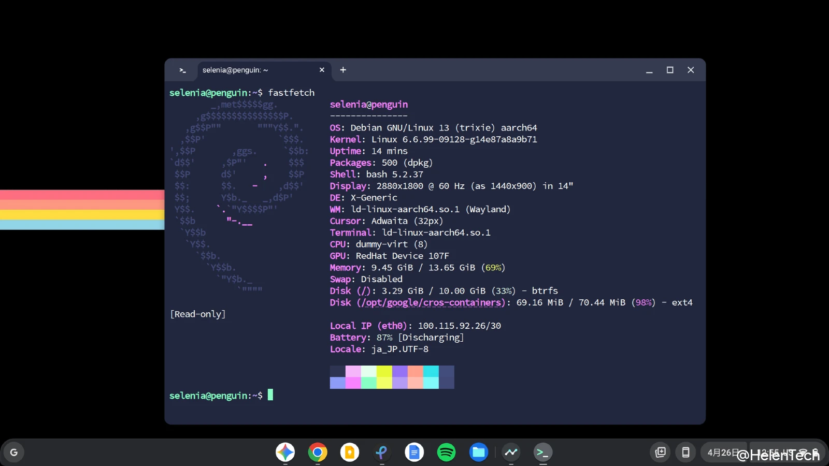Click the screen capture icon in the tray
The image size is (829, 466).
coord(660,452)
